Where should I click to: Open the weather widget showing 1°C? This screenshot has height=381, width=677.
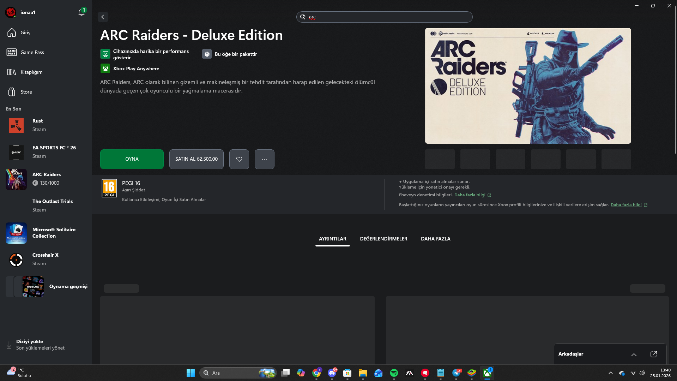tap(19, 373)
